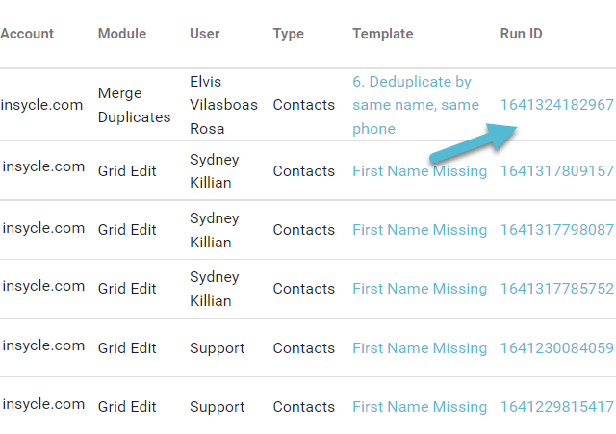Select the Elvis Vilasboas Rosa user cell
616x434 pixels.
click(223, 105)
